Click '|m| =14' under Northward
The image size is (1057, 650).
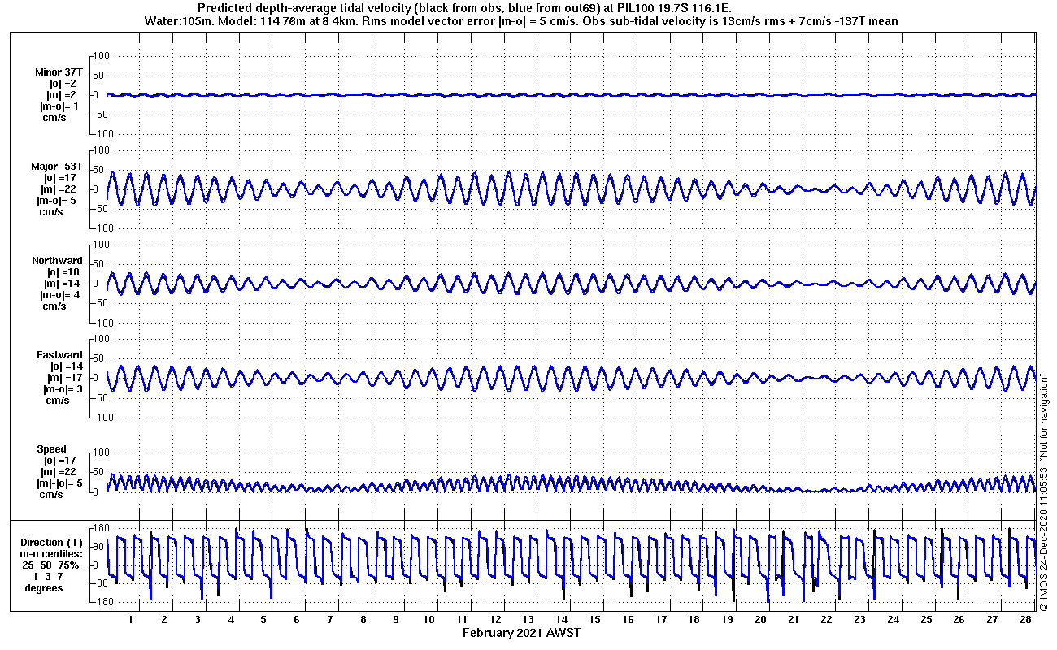[x=62, y=284]
